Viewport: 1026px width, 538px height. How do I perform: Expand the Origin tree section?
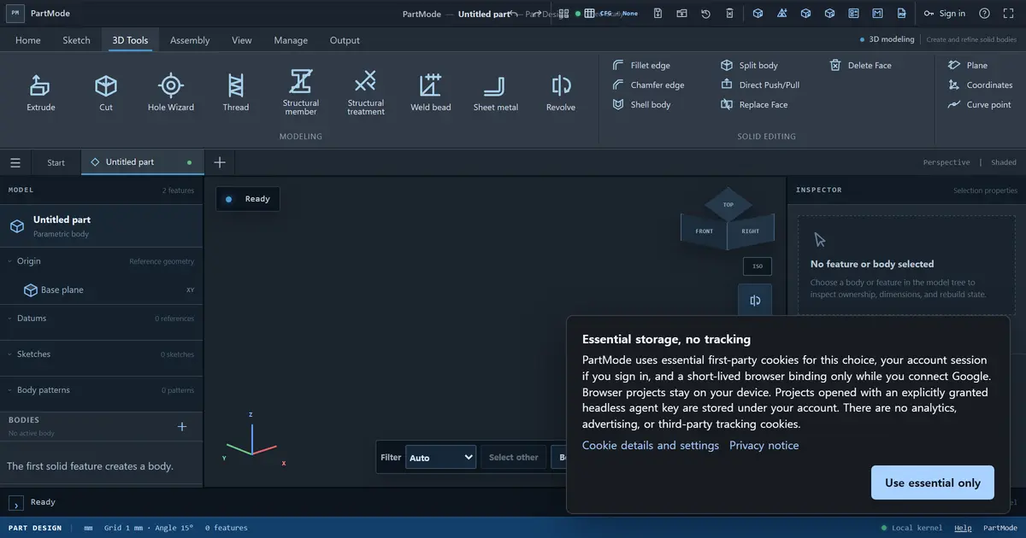pyautogui.click(x=102, y=261)
